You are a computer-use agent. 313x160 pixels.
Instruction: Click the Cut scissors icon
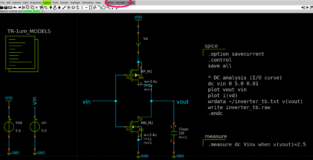pos(23,7)
